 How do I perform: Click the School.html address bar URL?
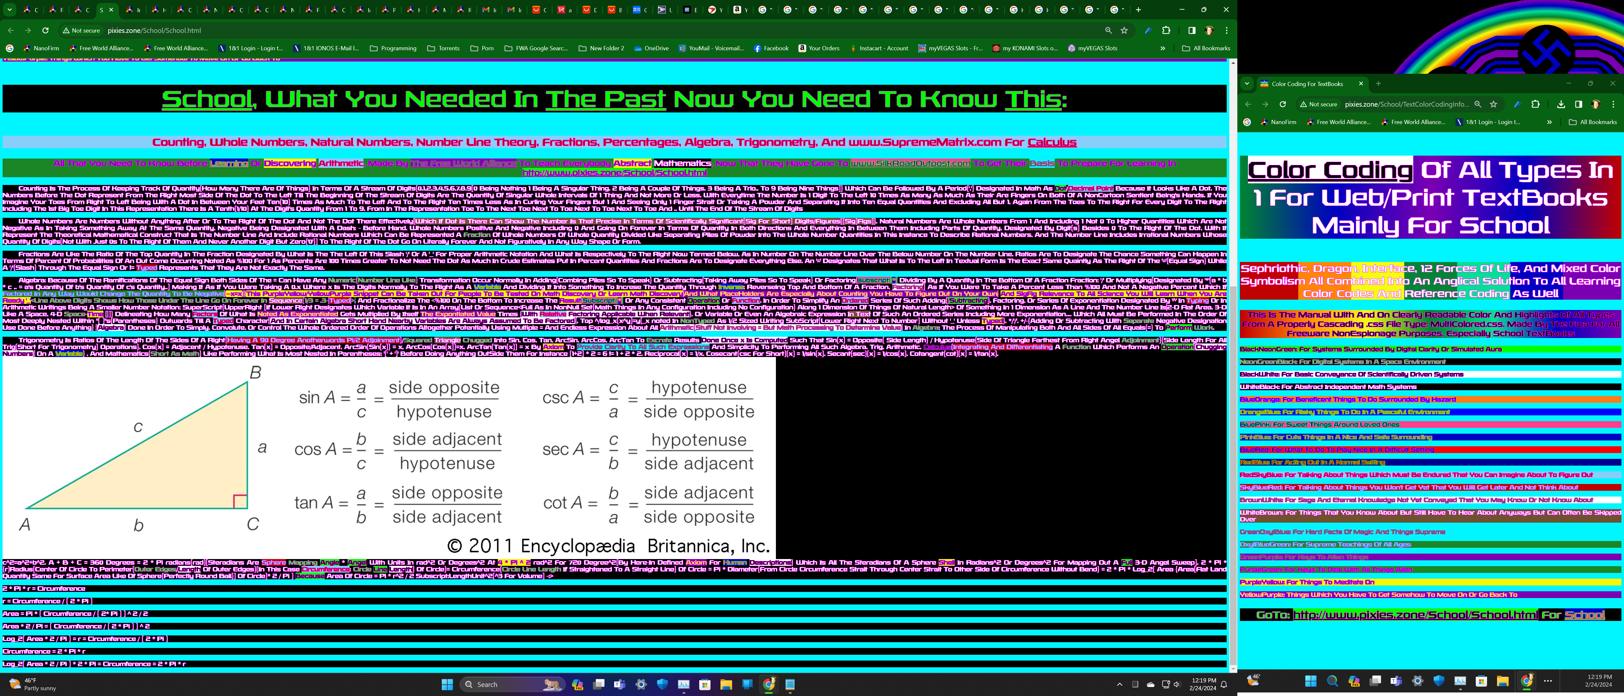coord(154,30)
